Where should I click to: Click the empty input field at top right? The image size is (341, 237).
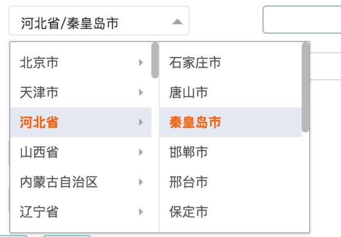[302, 20]
